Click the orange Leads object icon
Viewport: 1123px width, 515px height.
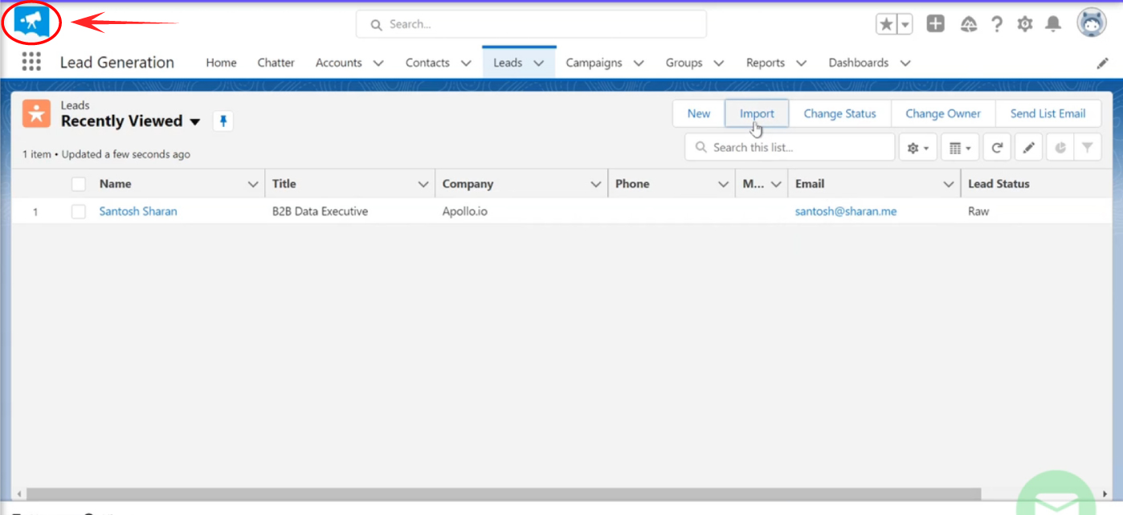point(36,113)
